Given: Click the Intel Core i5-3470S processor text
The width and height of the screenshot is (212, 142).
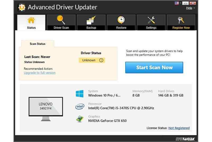Looking at the screenshot, I should [121, 108].
